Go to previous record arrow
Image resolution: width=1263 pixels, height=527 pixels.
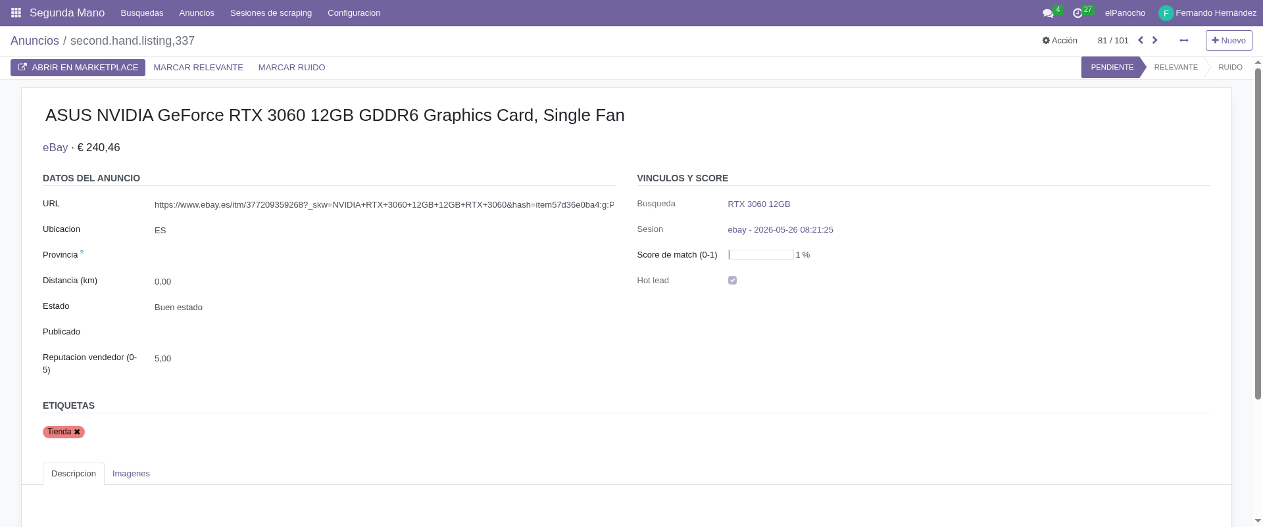[x=1141, y=40]
